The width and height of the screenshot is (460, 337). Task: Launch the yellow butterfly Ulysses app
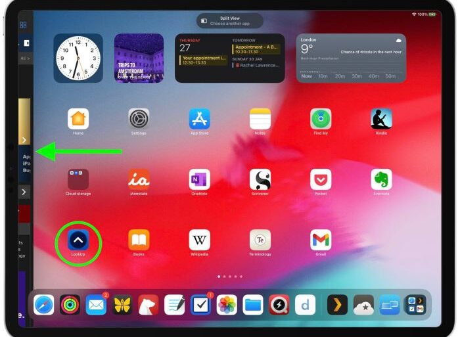coord(122,305)
